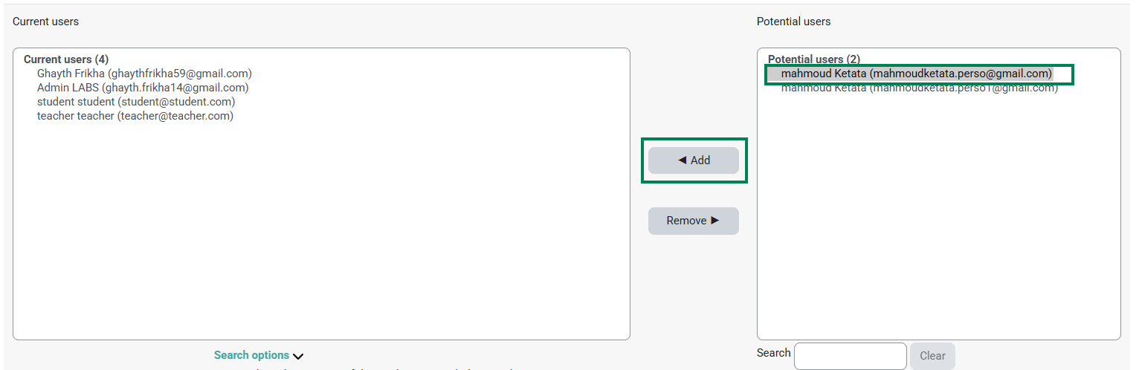Click empty area in current users list
The height and width of the screenshot is (370, 1139).
[x=320, y=238]
